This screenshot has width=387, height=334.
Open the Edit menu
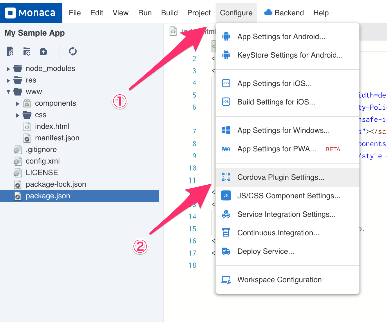[97, 13]
